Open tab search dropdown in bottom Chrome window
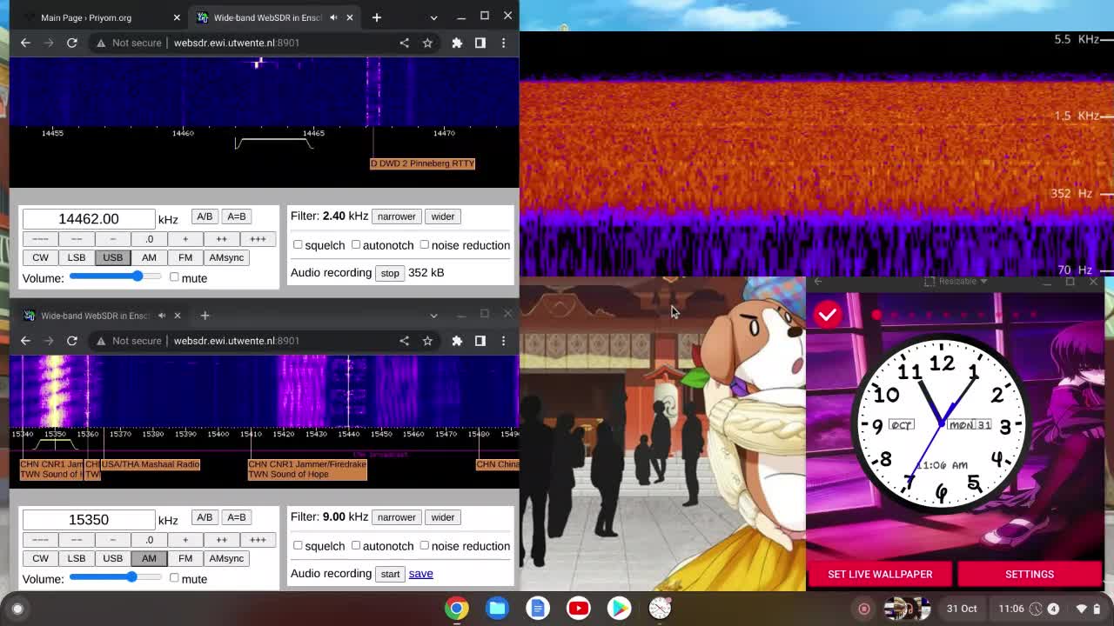 coord(433,316)
